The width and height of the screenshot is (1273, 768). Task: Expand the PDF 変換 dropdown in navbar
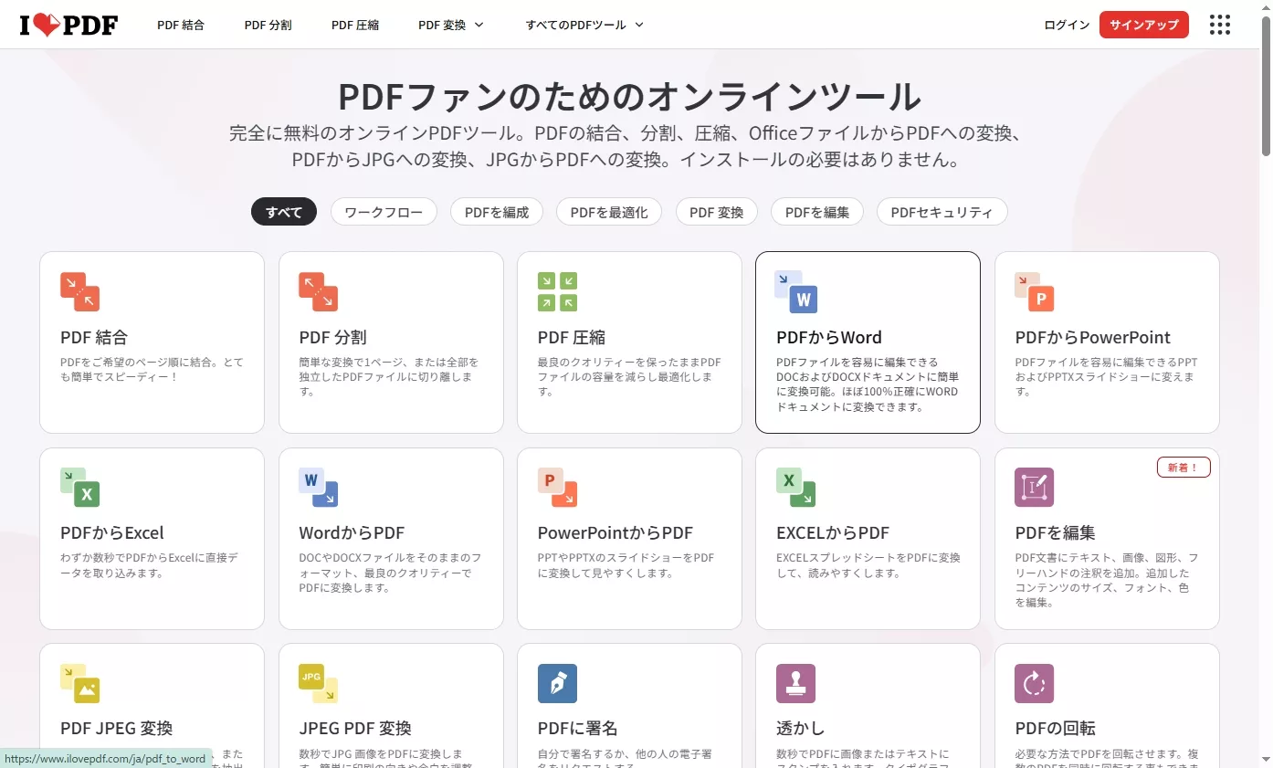click(x=451, y=25)
